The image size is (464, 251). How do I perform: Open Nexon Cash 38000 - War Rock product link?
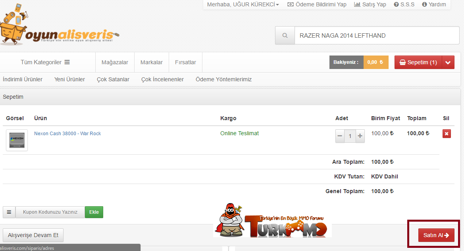click(x=67, y=134)
